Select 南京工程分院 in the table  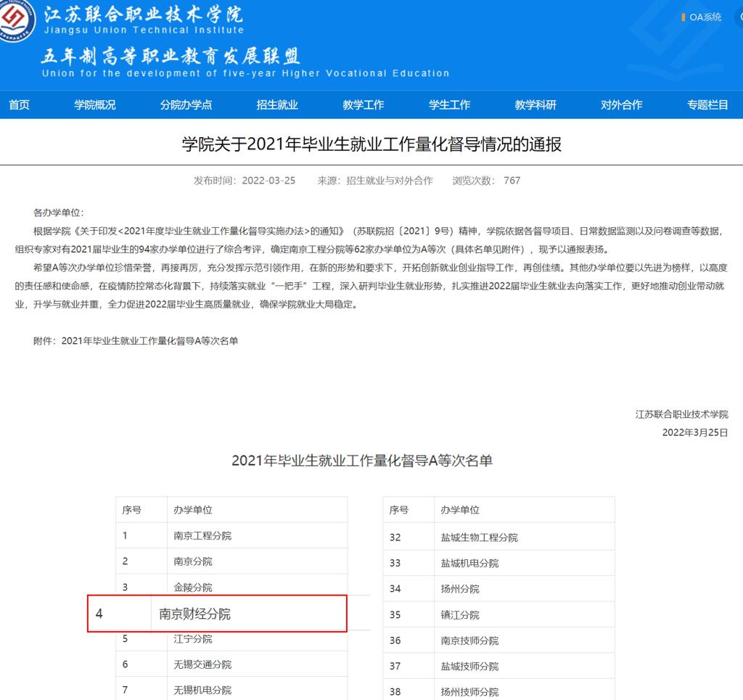(x=202, y=536)
